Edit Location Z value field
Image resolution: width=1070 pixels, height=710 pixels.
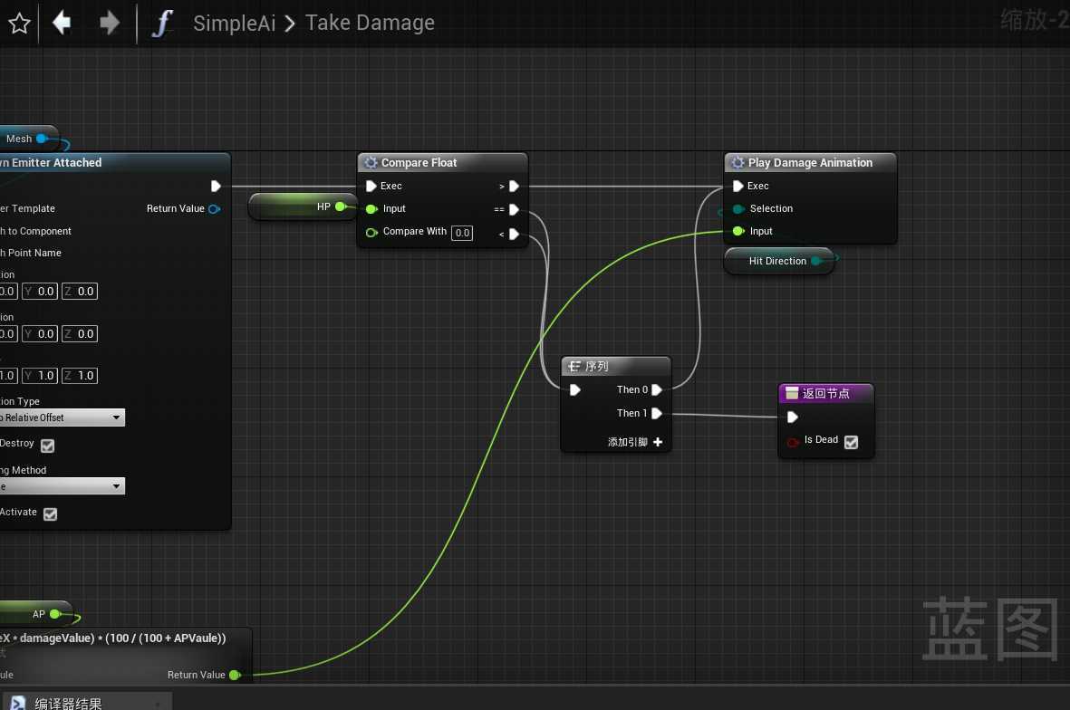pyautogui.click(x=80, y=292)
